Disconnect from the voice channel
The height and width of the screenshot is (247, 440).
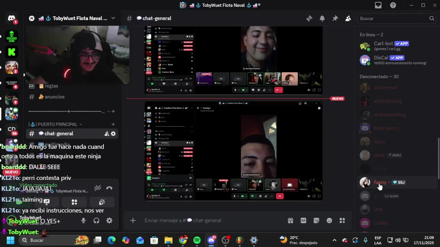[109, 188]
